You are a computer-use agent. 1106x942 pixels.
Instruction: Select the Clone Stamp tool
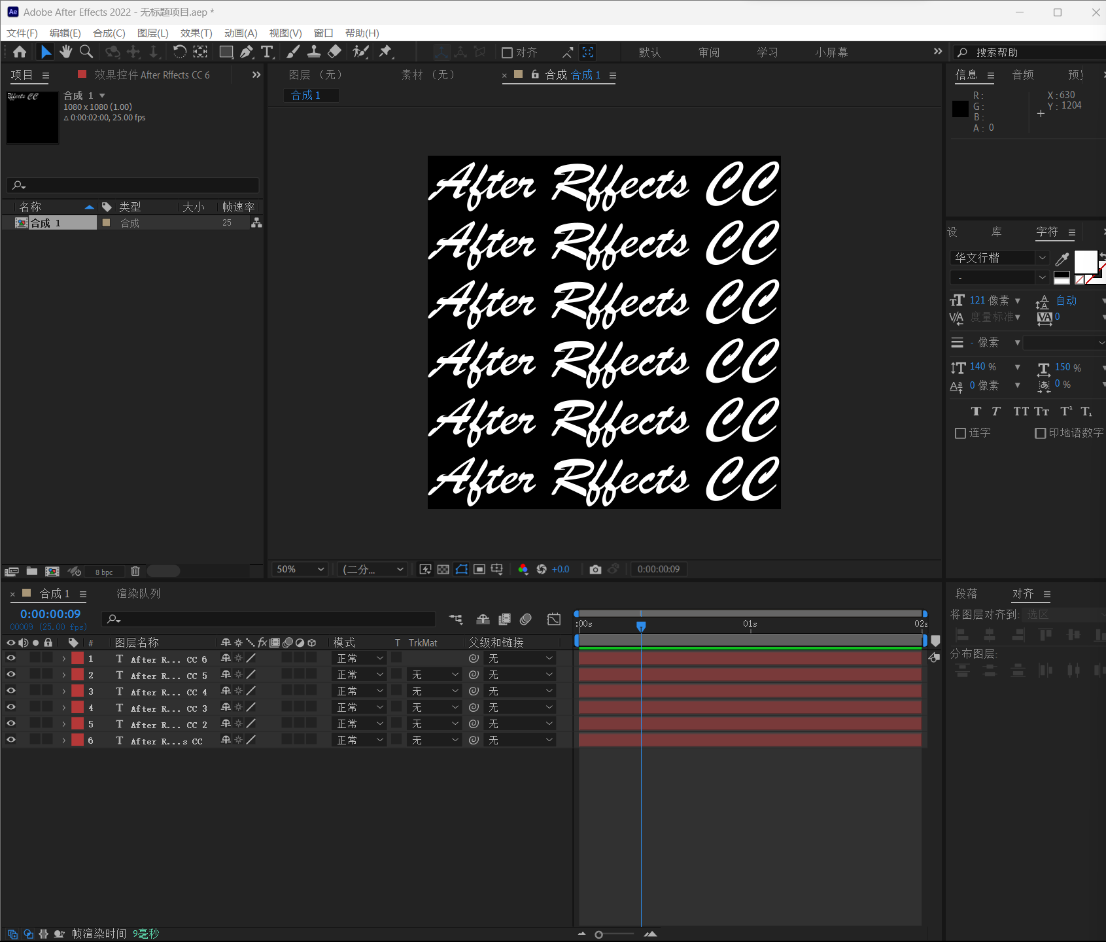click(314, 52)
